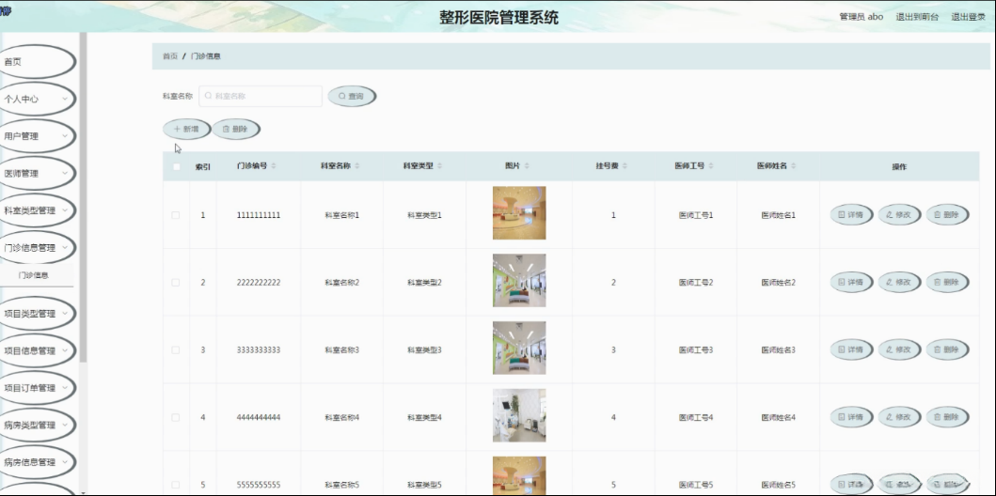Viewport: 996px width, 496px height.
Task: Collapse 门诊信息管理 sidebar menu
Action: (x=37, y=247)
